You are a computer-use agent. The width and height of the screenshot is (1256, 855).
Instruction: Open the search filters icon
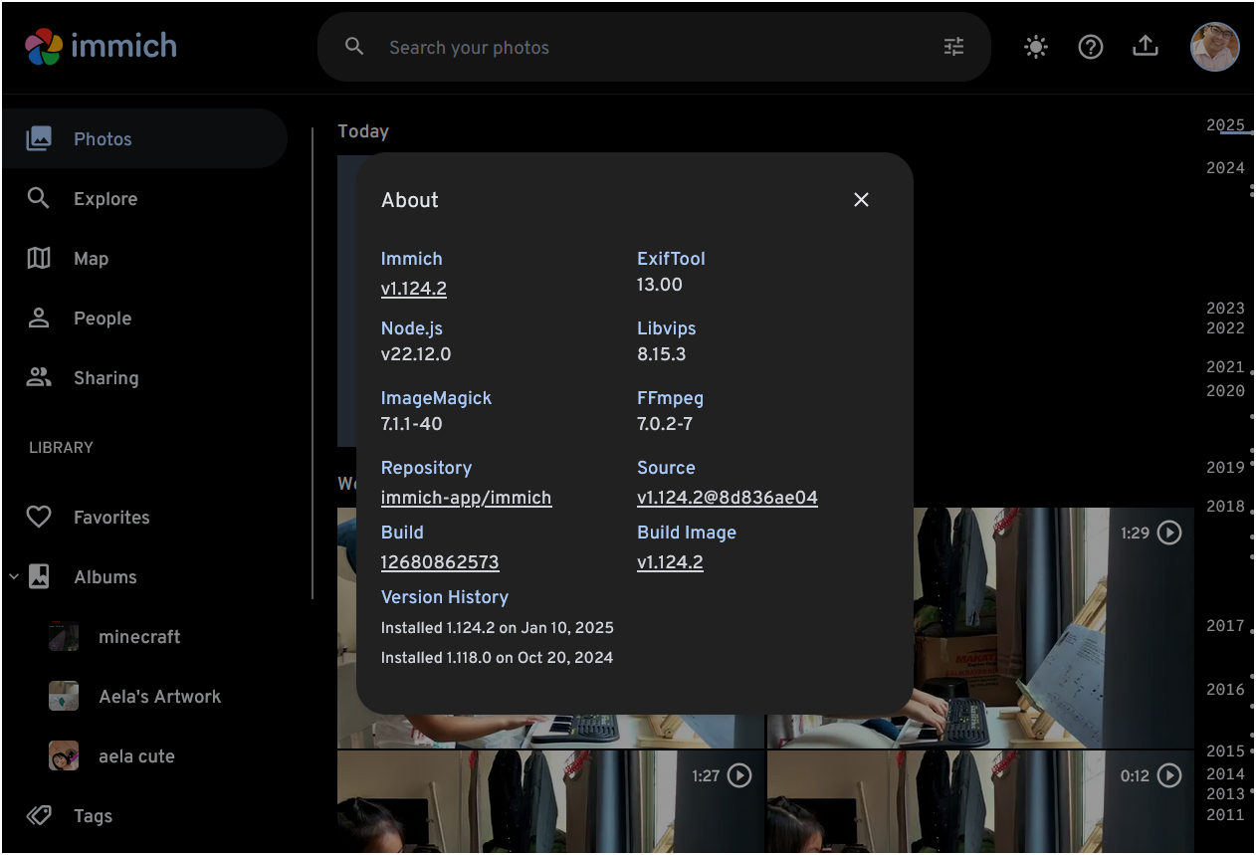pyautogui.click(x=952, y=46)
